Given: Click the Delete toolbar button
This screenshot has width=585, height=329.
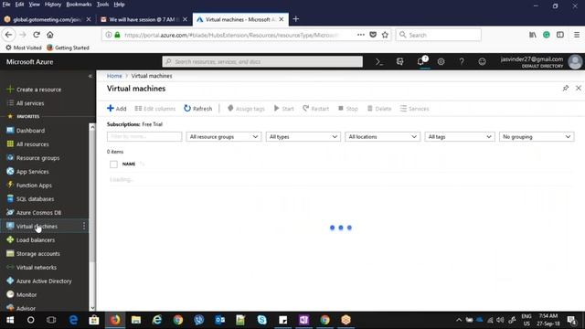Looking at the screenshot, I should coord(379,109).
